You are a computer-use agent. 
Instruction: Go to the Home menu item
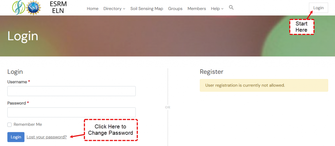click(x=93, y=8)
